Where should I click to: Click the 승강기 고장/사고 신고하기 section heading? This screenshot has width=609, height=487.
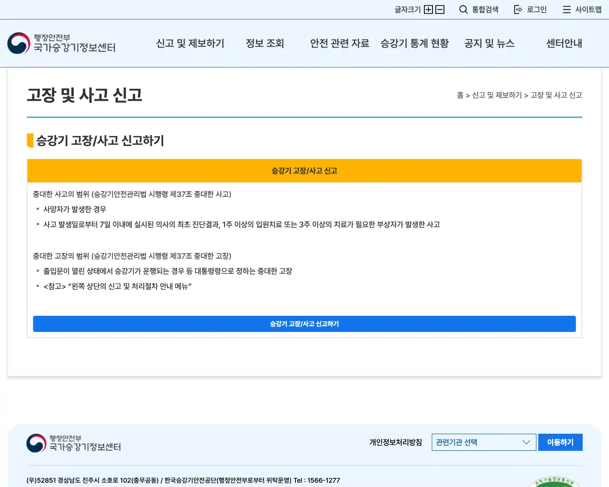(x=100, y=141)
